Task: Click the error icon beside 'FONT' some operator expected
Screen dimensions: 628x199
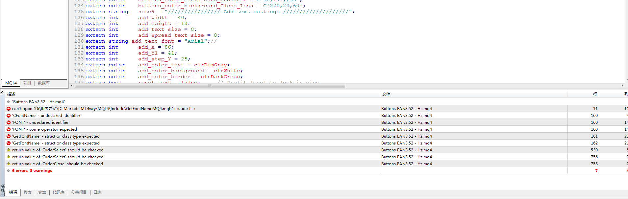Action: coord(9,129)
